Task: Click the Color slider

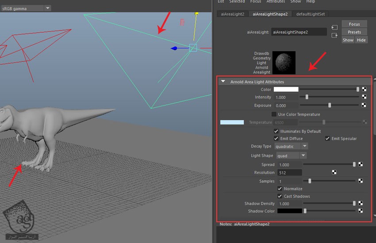Action: (330, 89)
